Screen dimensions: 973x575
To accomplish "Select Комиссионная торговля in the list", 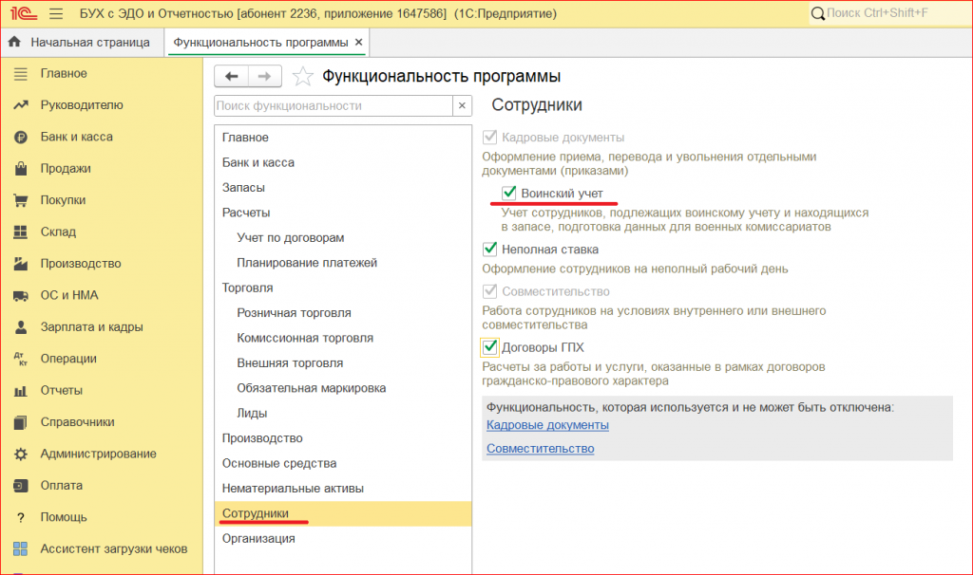I will coord(343,339).
